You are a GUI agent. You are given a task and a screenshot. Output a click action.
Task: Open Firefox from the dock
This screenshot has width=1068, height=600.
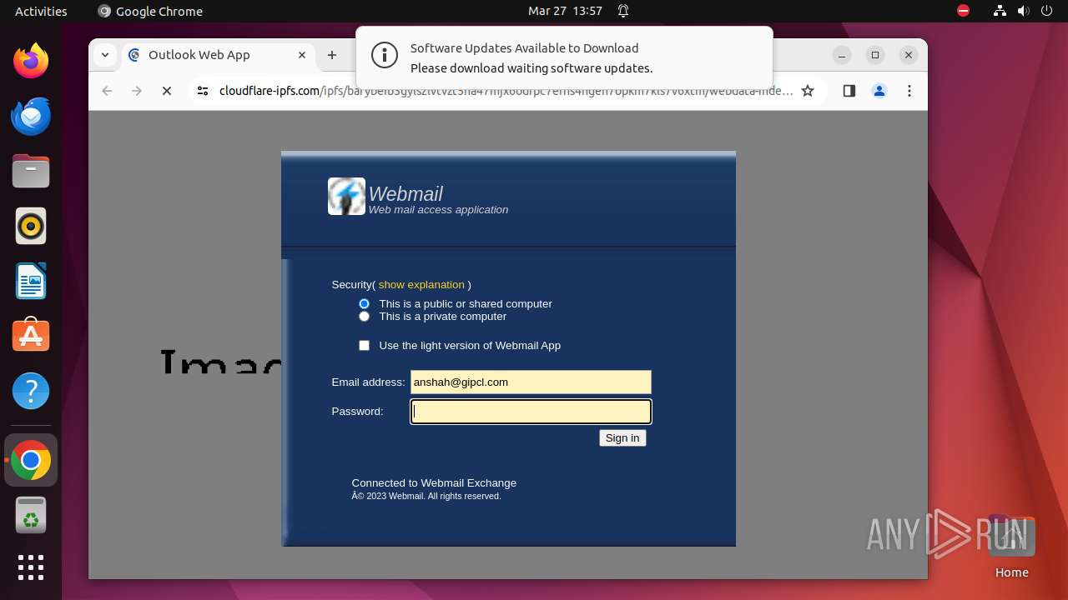[31, 61]
